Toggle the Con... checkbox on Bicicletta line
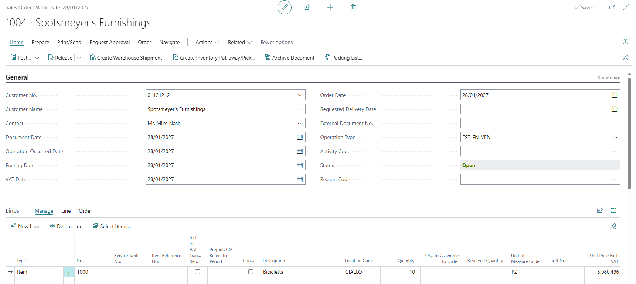 pyautogui.click(x=251, y=272)
